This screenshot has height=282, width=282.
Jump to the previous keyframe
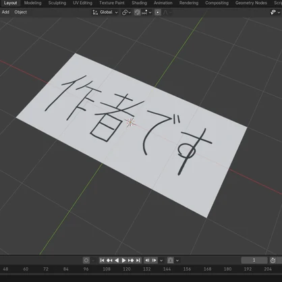pos(109,260)
